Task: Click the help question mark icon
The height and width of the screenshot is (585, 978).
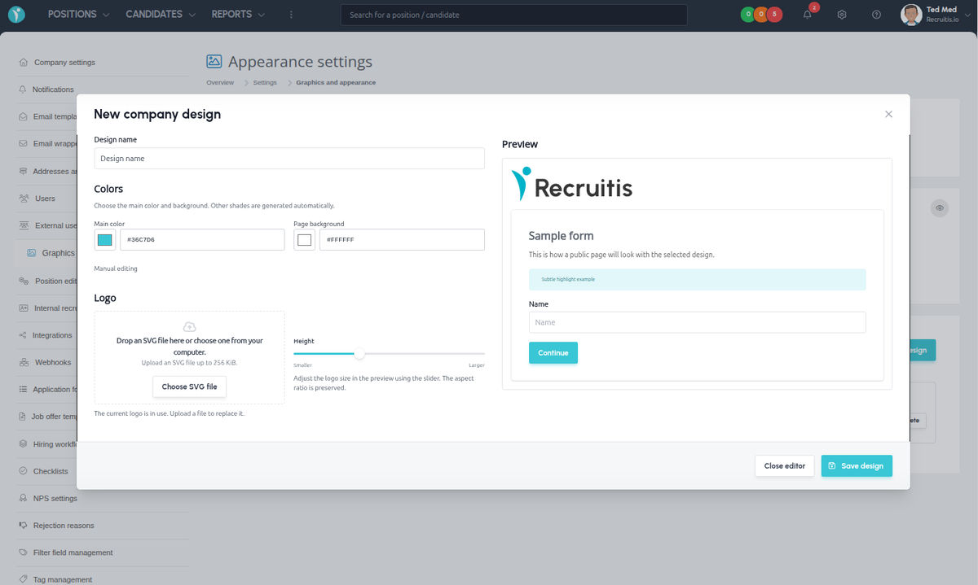Action: (x=876, y=15)
